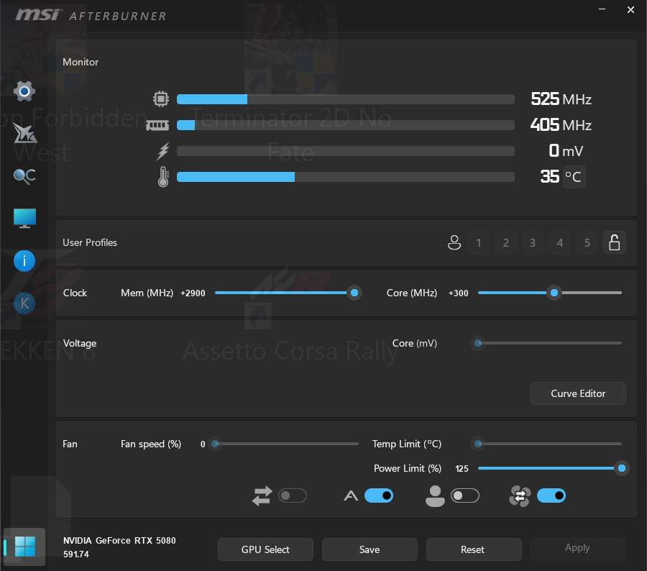This screenshot has width=647, height=571.
Task: Turn off the fan icon toggle switch
Action: tap(551, 495)
